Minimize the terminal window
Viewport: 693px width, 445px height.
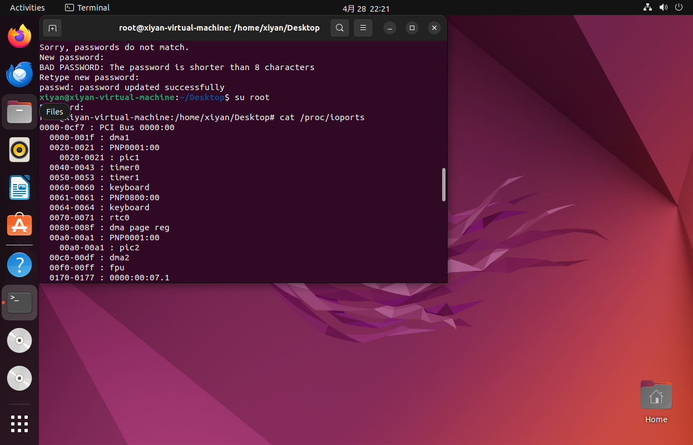[x=390, y=28]
